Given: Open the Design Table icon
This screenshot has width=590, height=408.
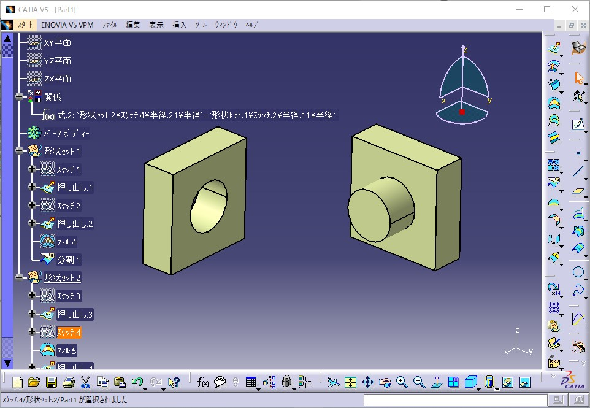Looking at the screenshot, I should click(251, 382).
